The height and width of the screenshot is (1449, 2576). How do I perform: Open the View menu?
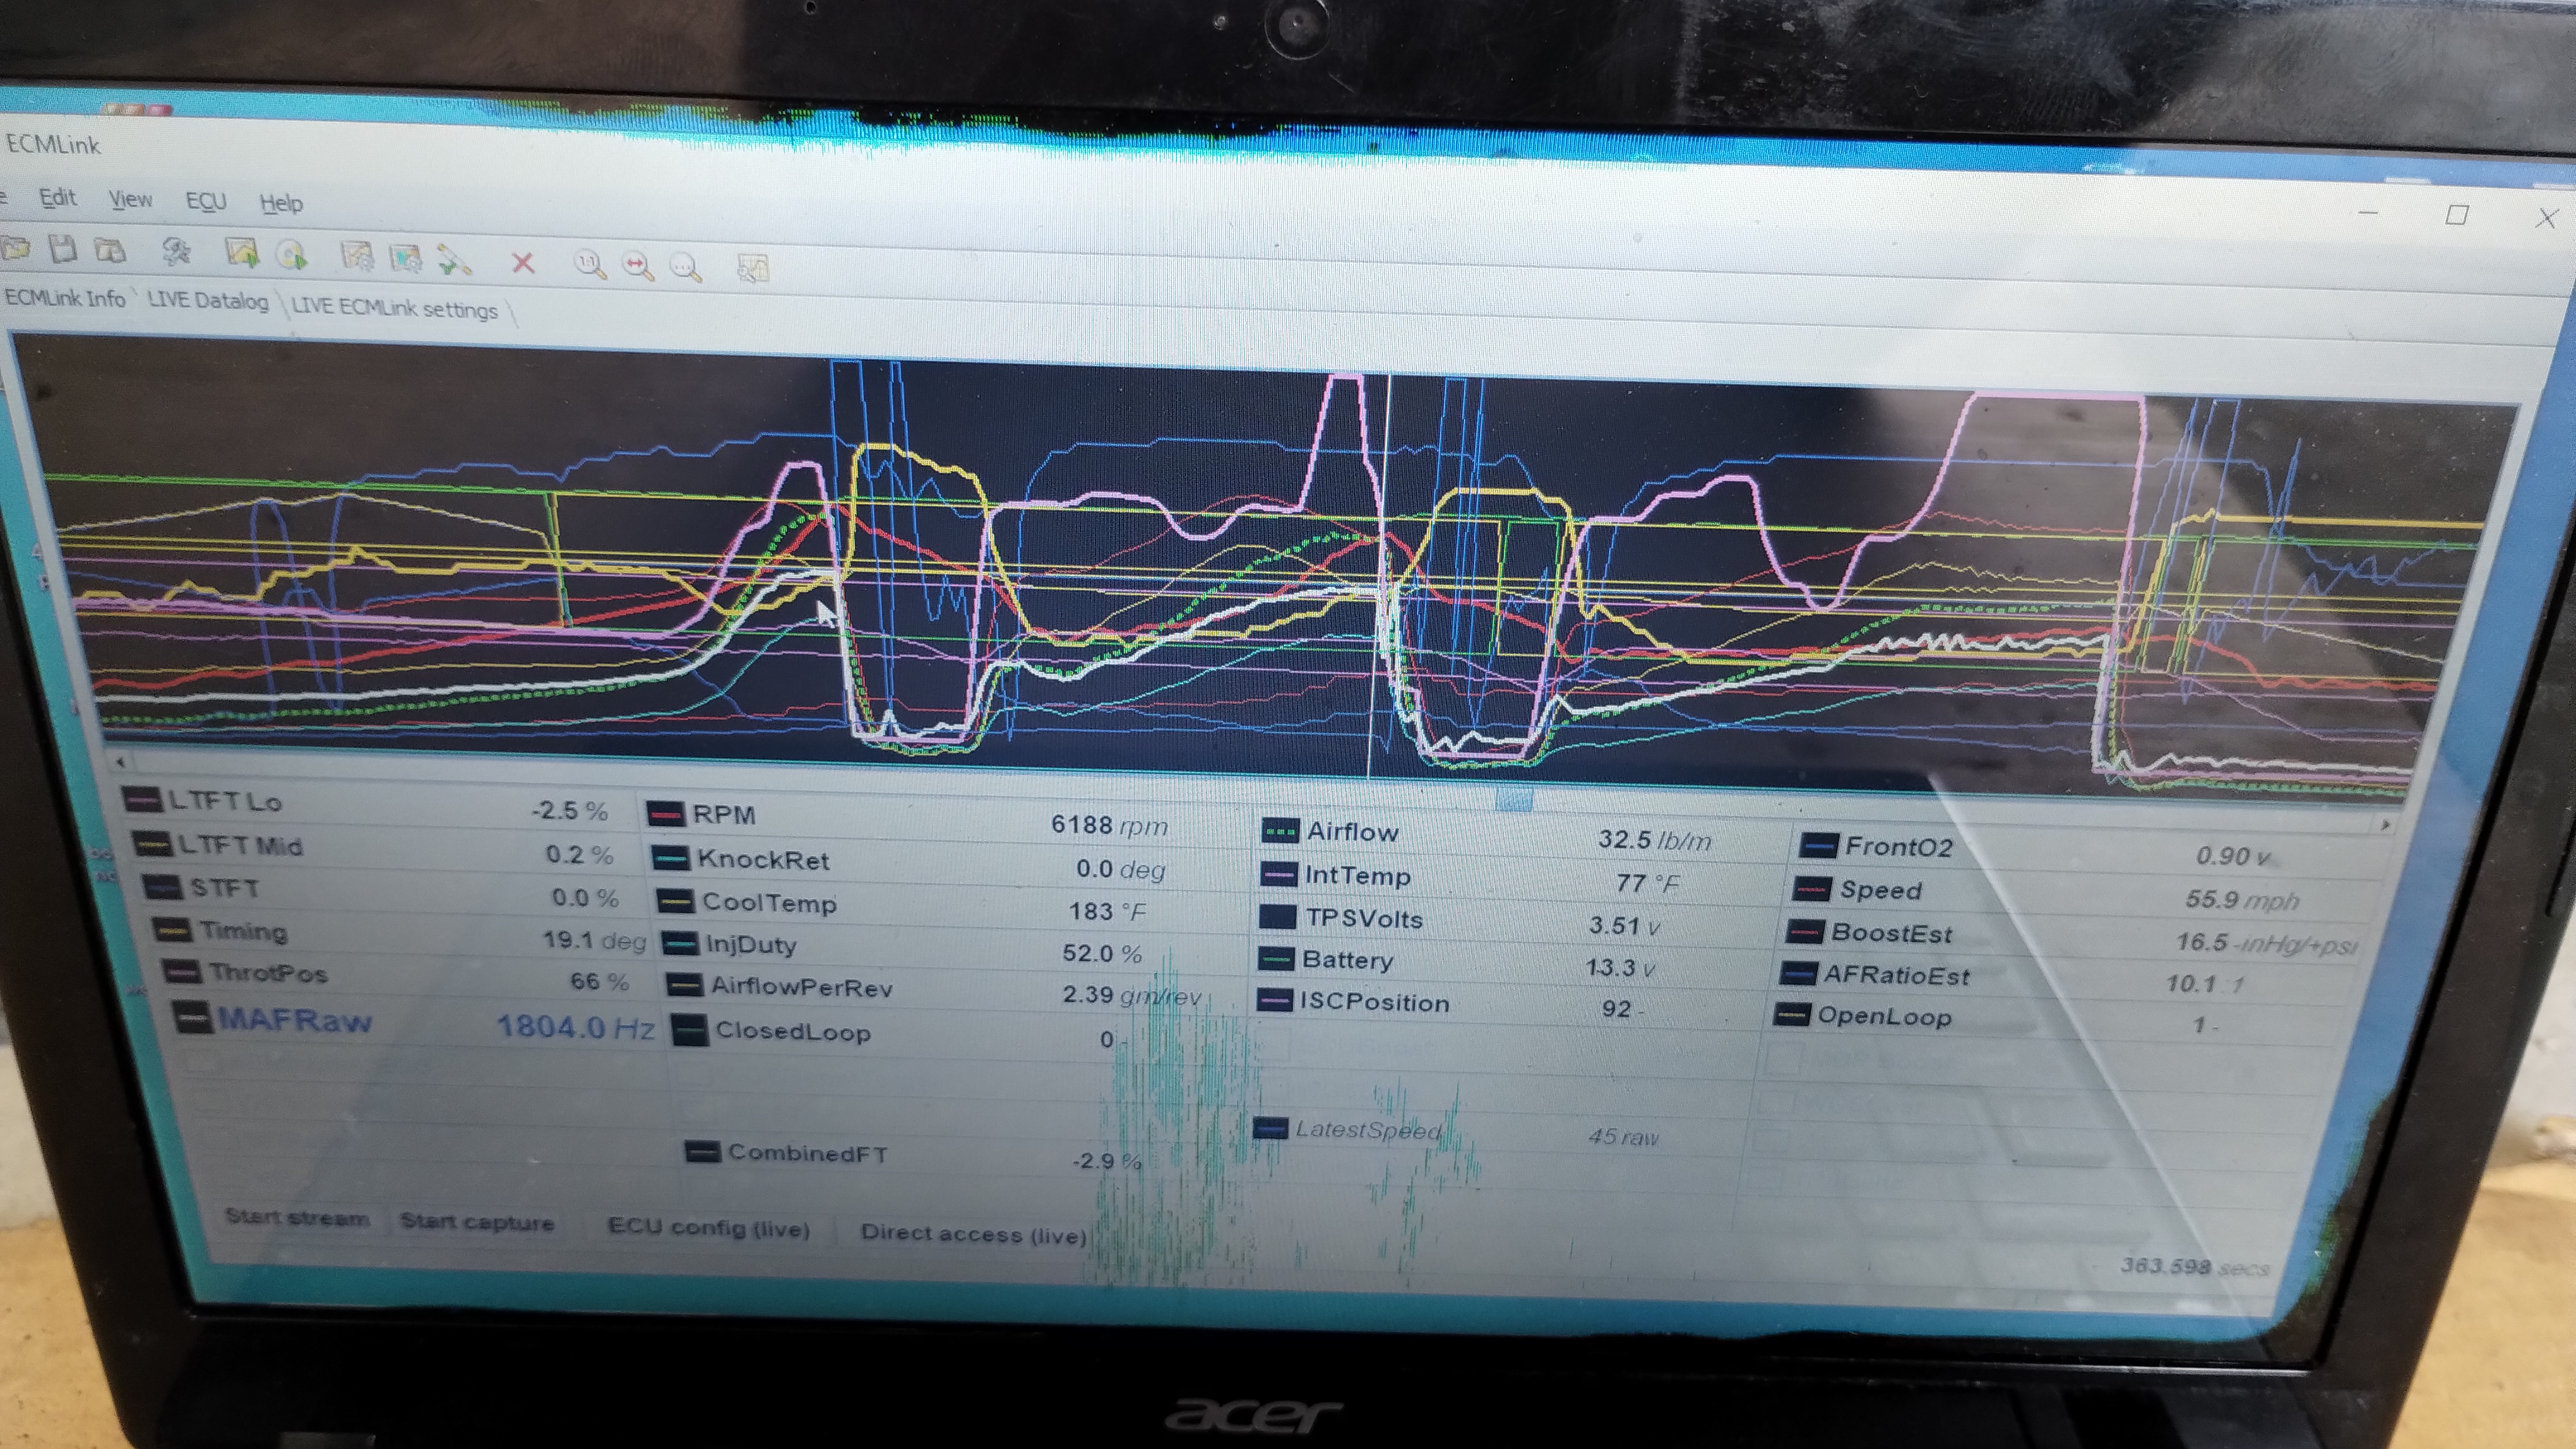130,199
